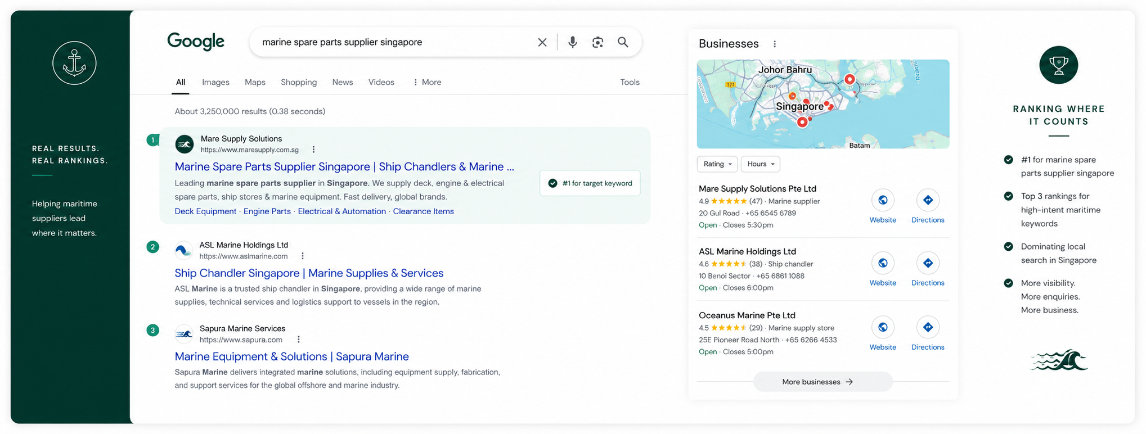
Task: Open the Singapore map thumbnail
Action: click(823, 104)
